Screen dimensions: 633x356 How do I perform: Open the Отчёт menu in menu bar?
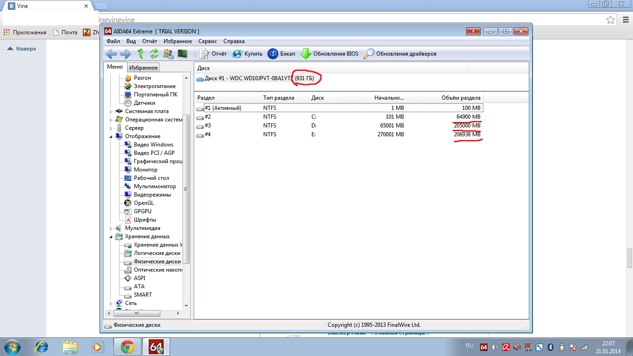point(150,41)
